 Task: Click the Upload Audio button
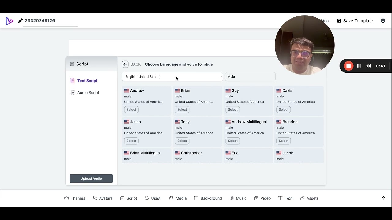click(91, 178)
